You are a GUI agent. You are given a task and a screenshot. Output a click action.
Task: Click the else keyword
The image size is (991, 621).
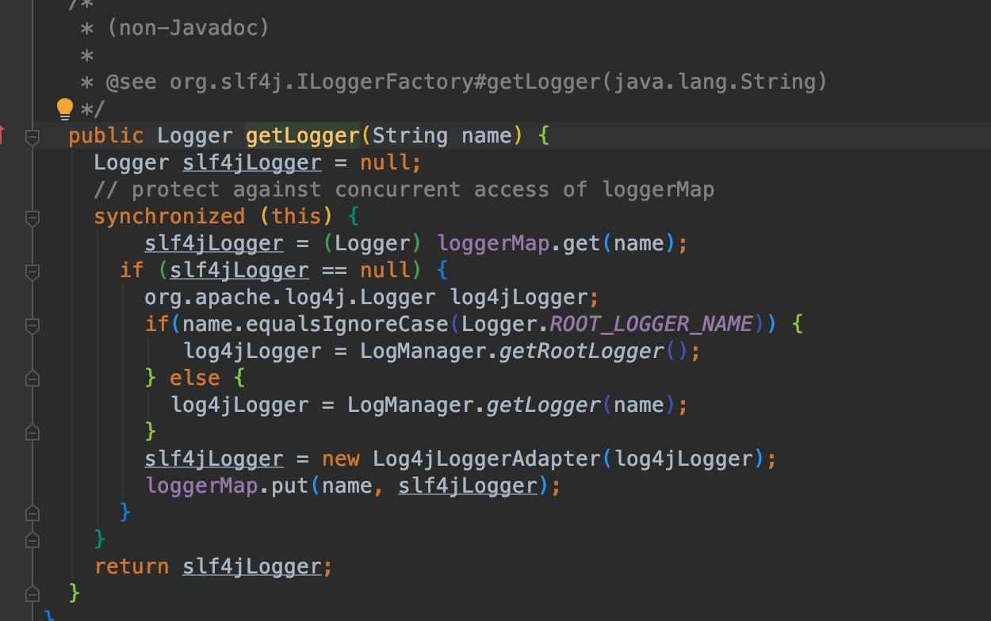(x=195, y=378)
